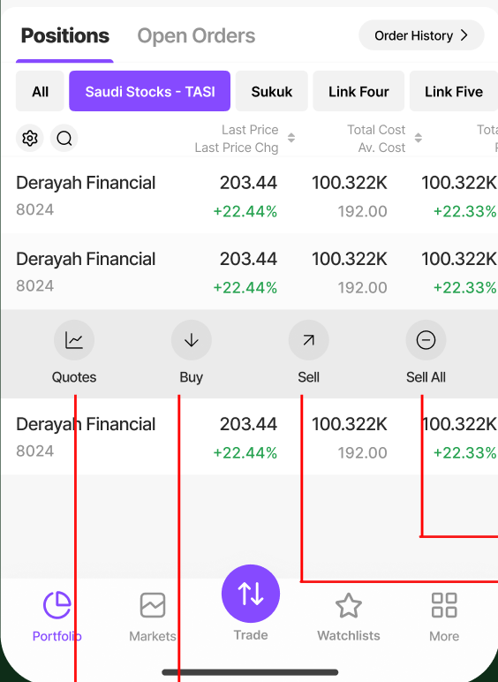Image resolution: width=498 pixels, height=682 pixels.
Task: Tap the Buy down-arrow icon
Action: click(192, 340)
